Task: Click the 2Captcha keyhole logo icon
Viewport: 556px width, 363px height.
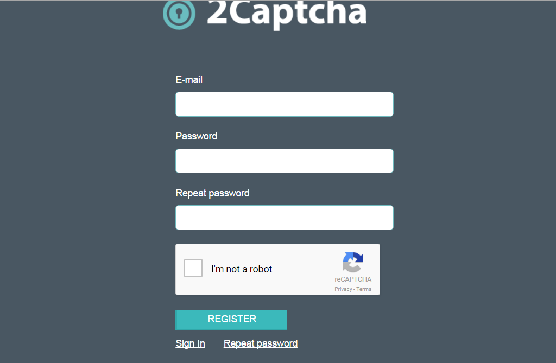Action: tap(179, 14)
